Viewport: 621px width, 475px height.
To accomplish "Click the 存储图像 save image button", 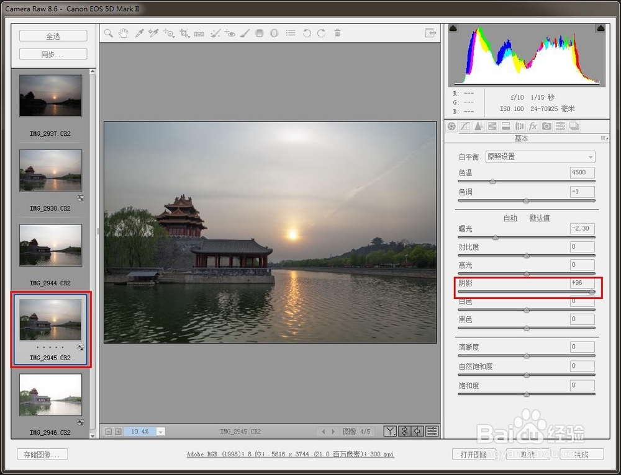I will click(42, 455).
